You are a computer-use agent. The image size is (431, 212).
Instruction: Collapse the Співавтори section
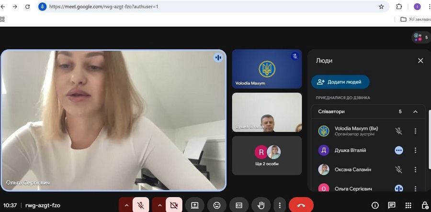(x=415, y=112)
